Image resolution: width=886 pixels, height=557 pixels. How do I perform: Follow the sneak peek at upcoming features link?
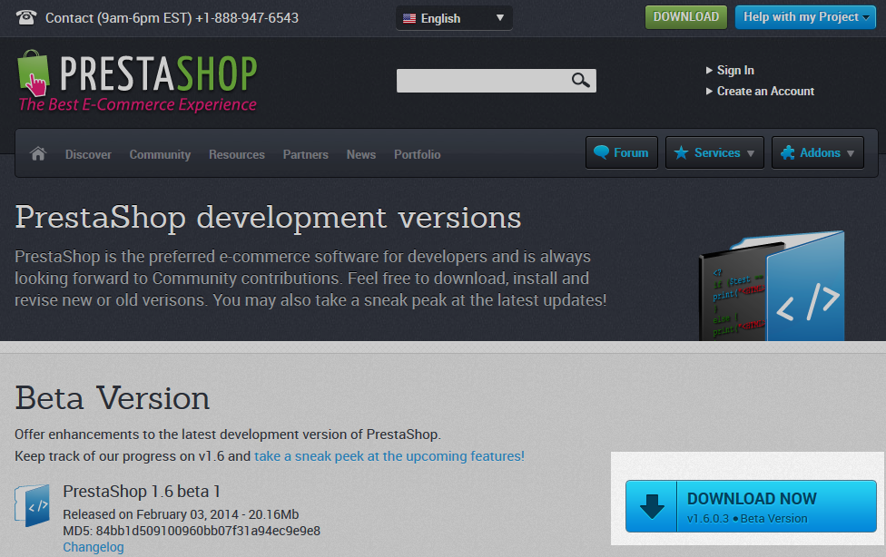[x=389, y=456]
